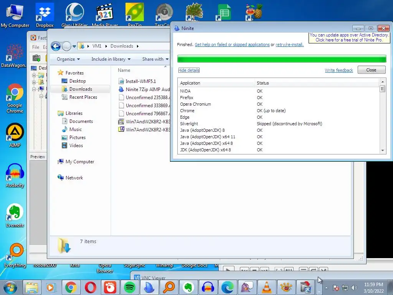Open Explorer recent locations dropdown
The image size is (393, 295).
pyautogui.click(x=74, y=46)
